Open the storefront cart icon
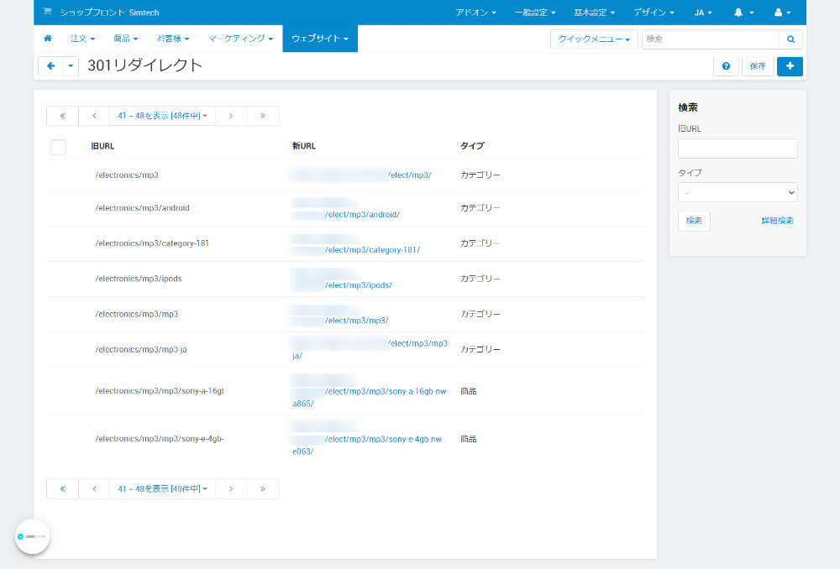Viewport: 840px width, 569px height. 47,12
